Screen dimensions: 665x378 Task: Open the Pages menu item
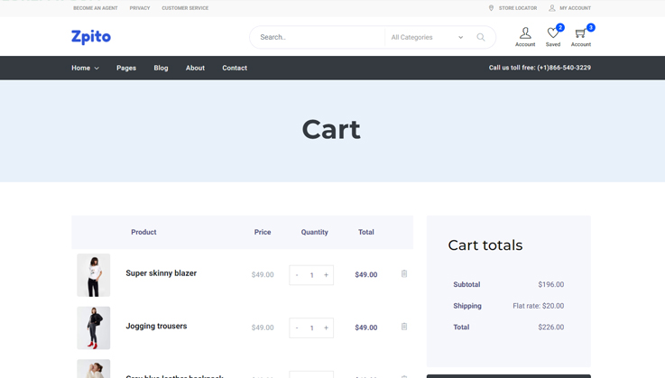click(126, 68)
